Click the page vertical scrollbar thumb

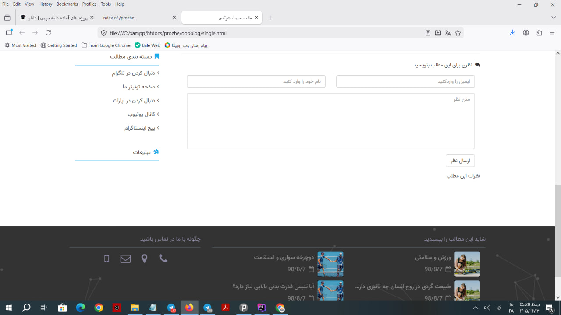[557, 231]
